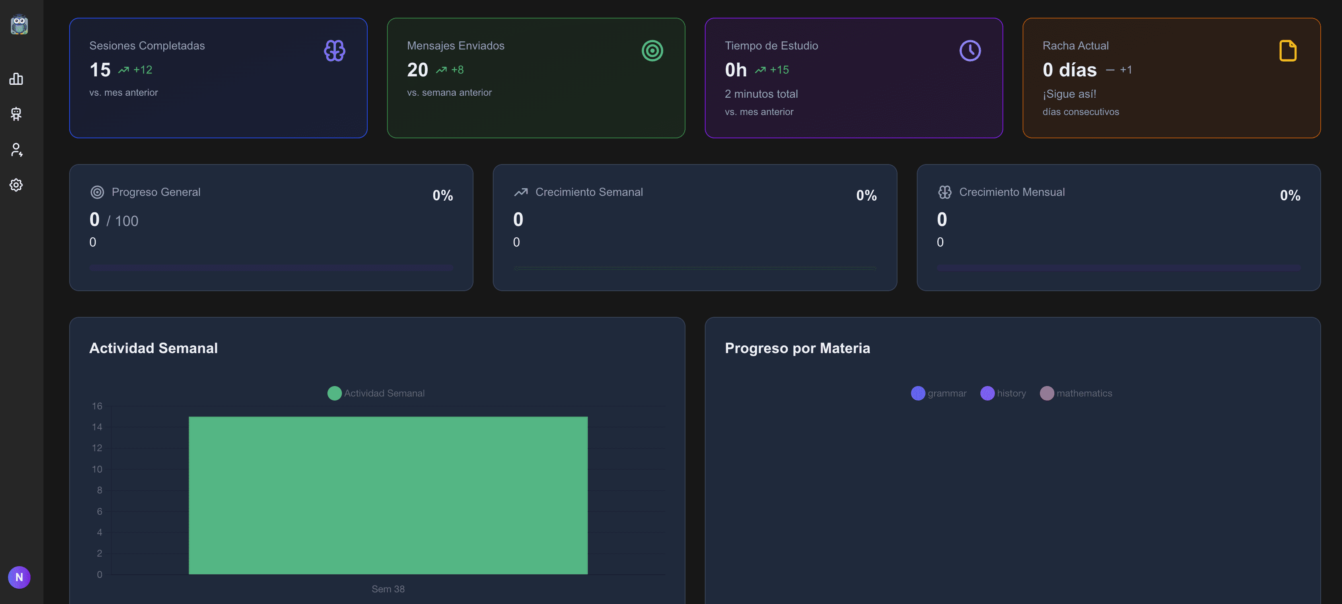This screenshot has height=604, width=1342.
Task: Toggle the mathematics series in the legend
Action: point(1077,393)
